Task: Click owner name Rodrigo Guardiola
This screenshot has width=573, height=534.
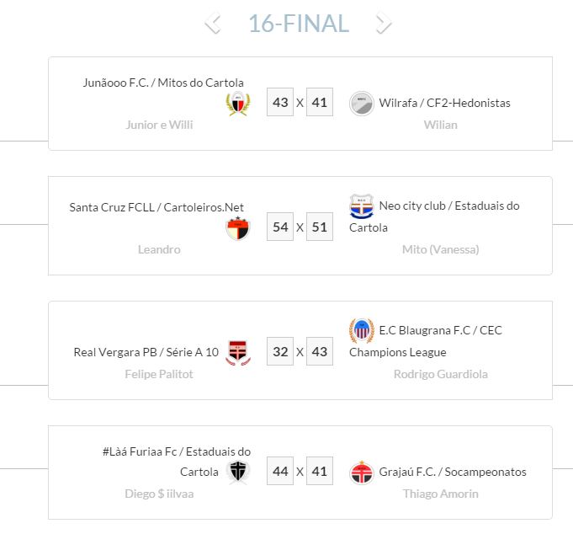Action: (x=440, y=374)
